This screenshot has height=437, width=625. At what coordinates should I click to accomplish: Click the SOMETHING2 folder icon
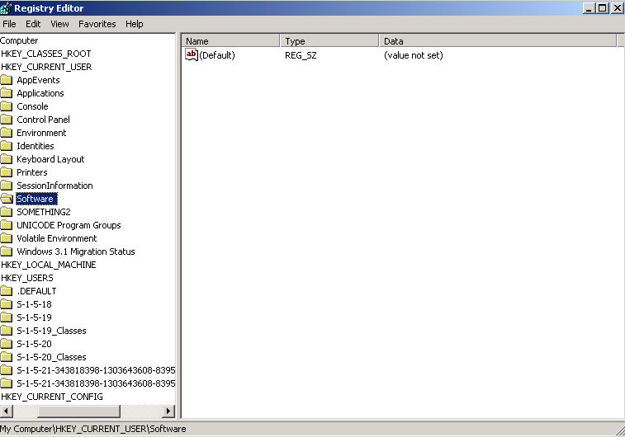click(7, 212)
